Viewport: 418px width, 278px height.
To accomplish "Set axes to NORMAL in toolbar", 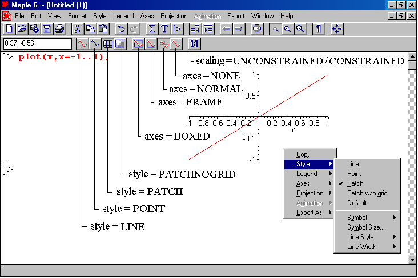I will tap(163, 44).
